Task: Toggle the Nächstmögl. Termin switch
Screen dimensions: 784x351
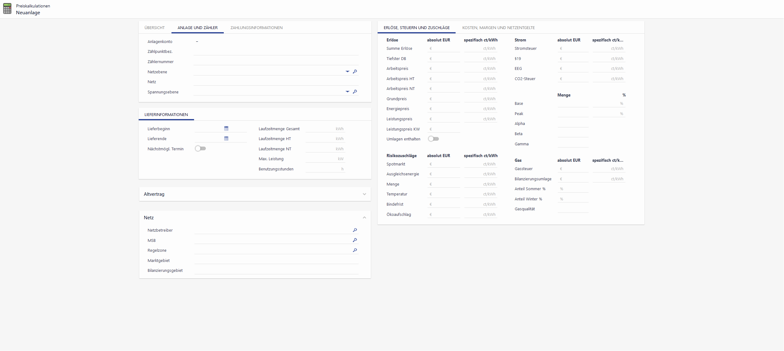Action: coord(200,149)
